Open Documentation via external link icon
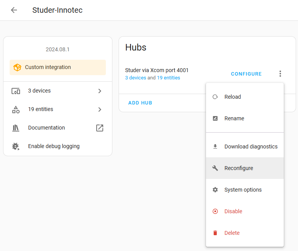Screen dimensions: 298x251 click(x=100, y=128)
